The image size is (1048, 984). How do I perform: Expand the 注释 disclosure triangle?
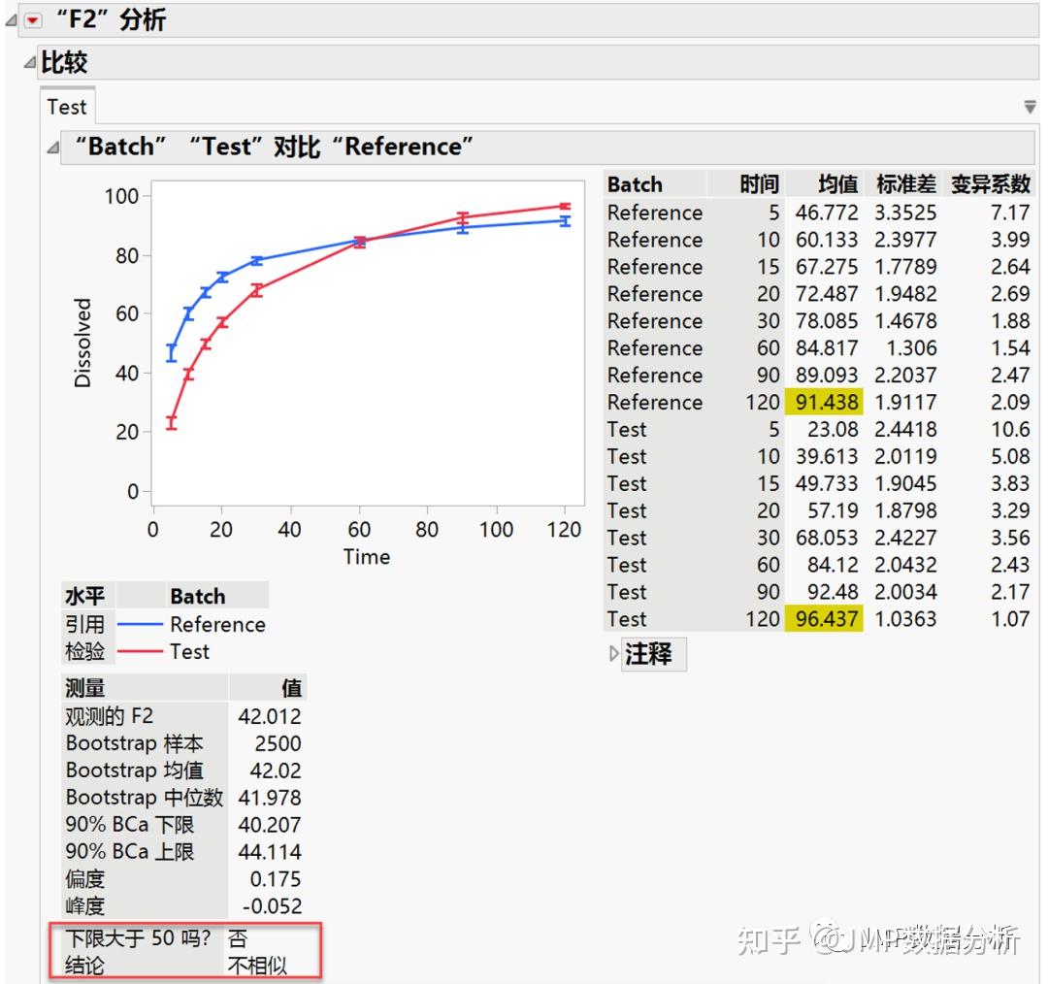click(614, 654)
